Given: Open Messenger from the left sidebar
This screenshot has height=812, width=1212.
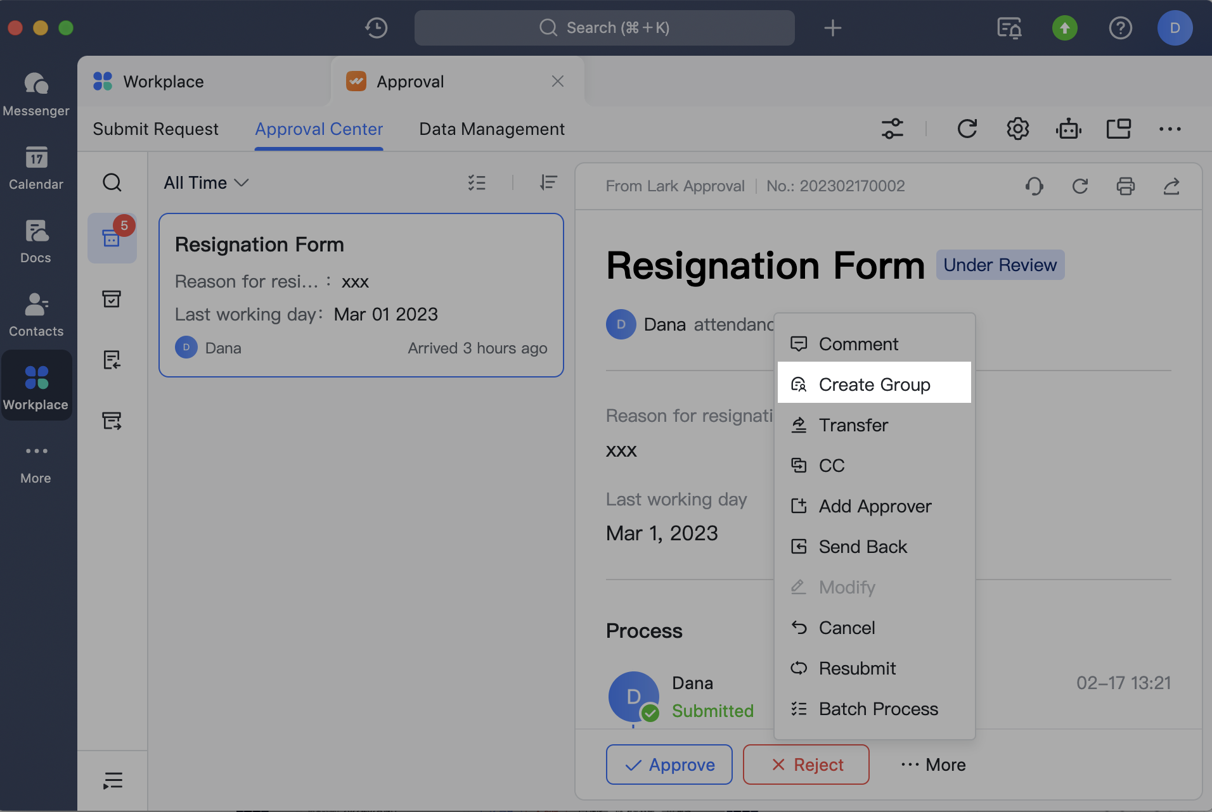Looking at the screenshot, I should [x=36, y=93].
